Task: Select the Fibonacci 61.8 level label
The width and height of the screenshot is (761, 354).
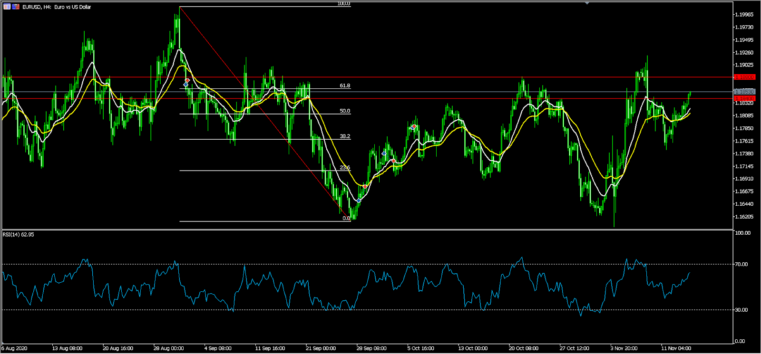Action: point(345,86)
